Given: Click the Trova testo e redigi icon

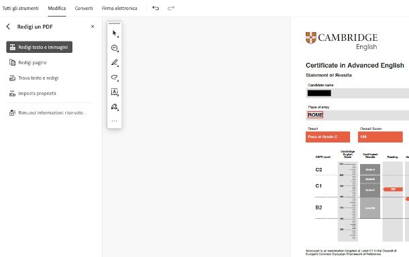Looking at the screenshot, I should [12, 78].
